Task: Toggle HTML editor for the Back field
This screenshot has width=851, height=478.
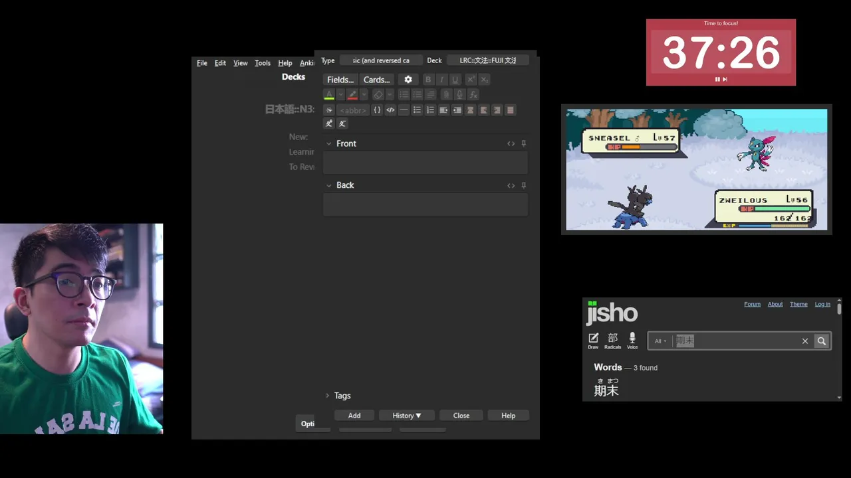Action: pos(511,185)
